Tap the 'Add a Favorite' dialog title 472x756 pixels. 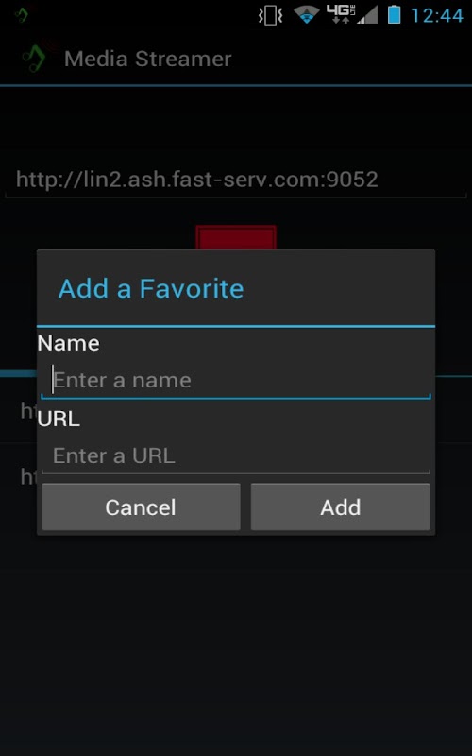click(x=151, y=288)
